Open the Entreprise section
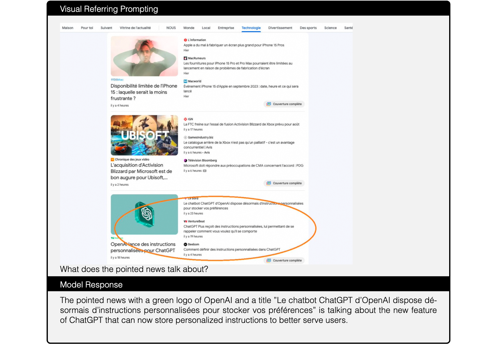 [226, 28]
